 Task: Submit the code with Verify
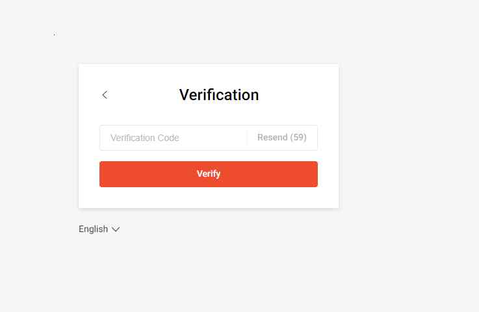(208, 174)
